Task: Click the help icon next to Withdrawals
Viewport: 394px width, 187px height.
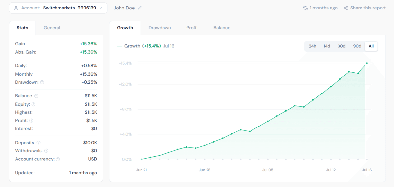Action: coord(46,151)
